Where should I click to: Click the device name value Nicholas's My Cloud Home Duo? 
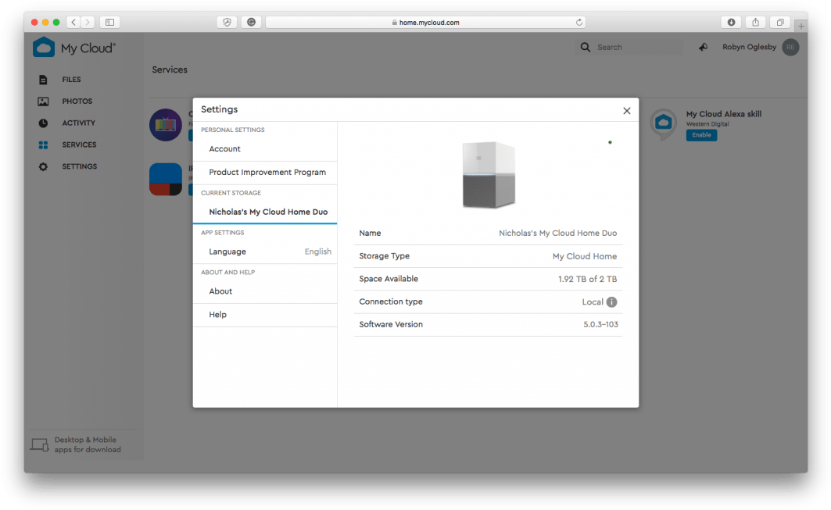(557, 233)
